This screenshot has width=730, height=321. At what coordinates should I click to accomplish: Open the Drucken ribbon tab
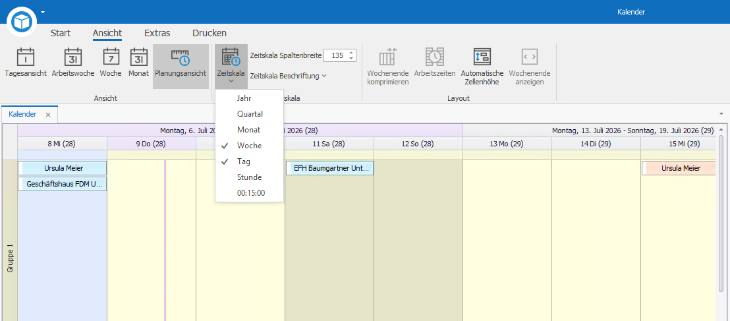[x=210, y=33]
